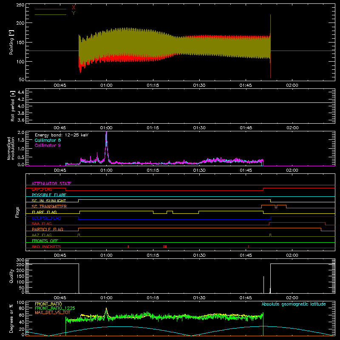This screenshot has height=340, width=340.
Task: Click the '300' tick on Quality axis
Action: point(20,260)
